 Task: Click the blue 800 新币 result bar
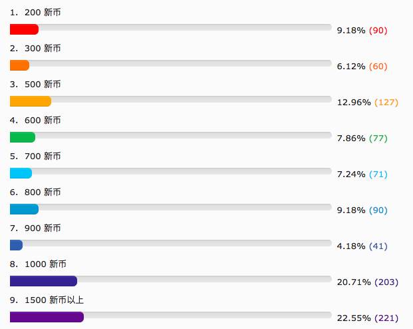[x=24, y=209]
